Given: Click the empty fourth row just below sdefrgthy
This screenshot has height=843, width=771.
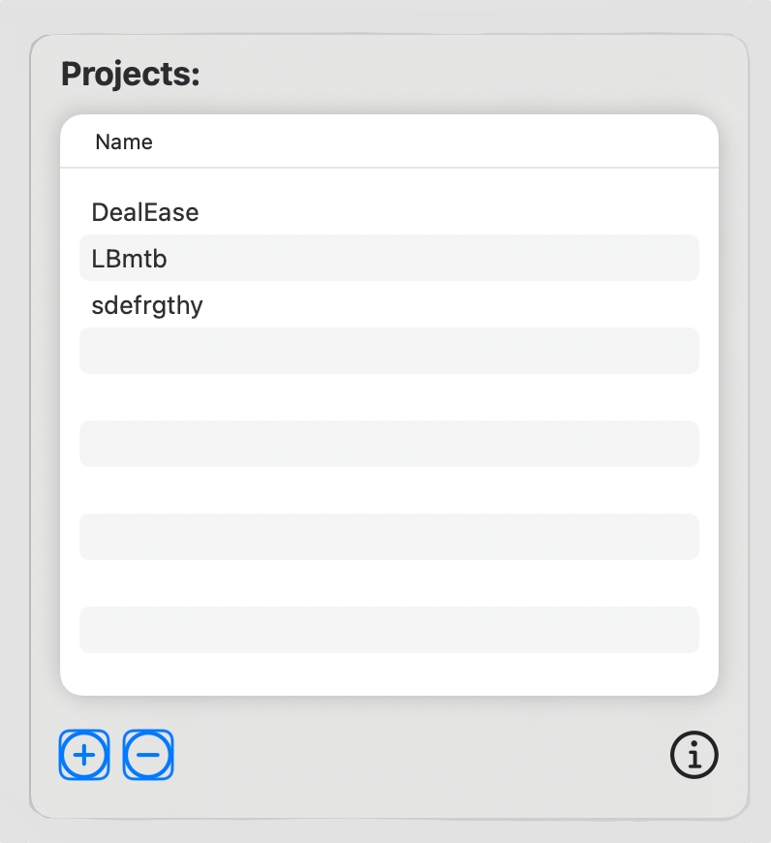Looking at the screenshot, I should click(388, 351).
